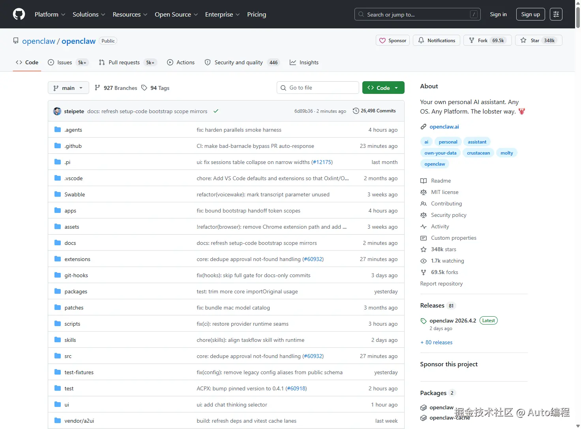Open the vendor/a2ui folder
Screen dimensions: 581x429
coord(79,421)
